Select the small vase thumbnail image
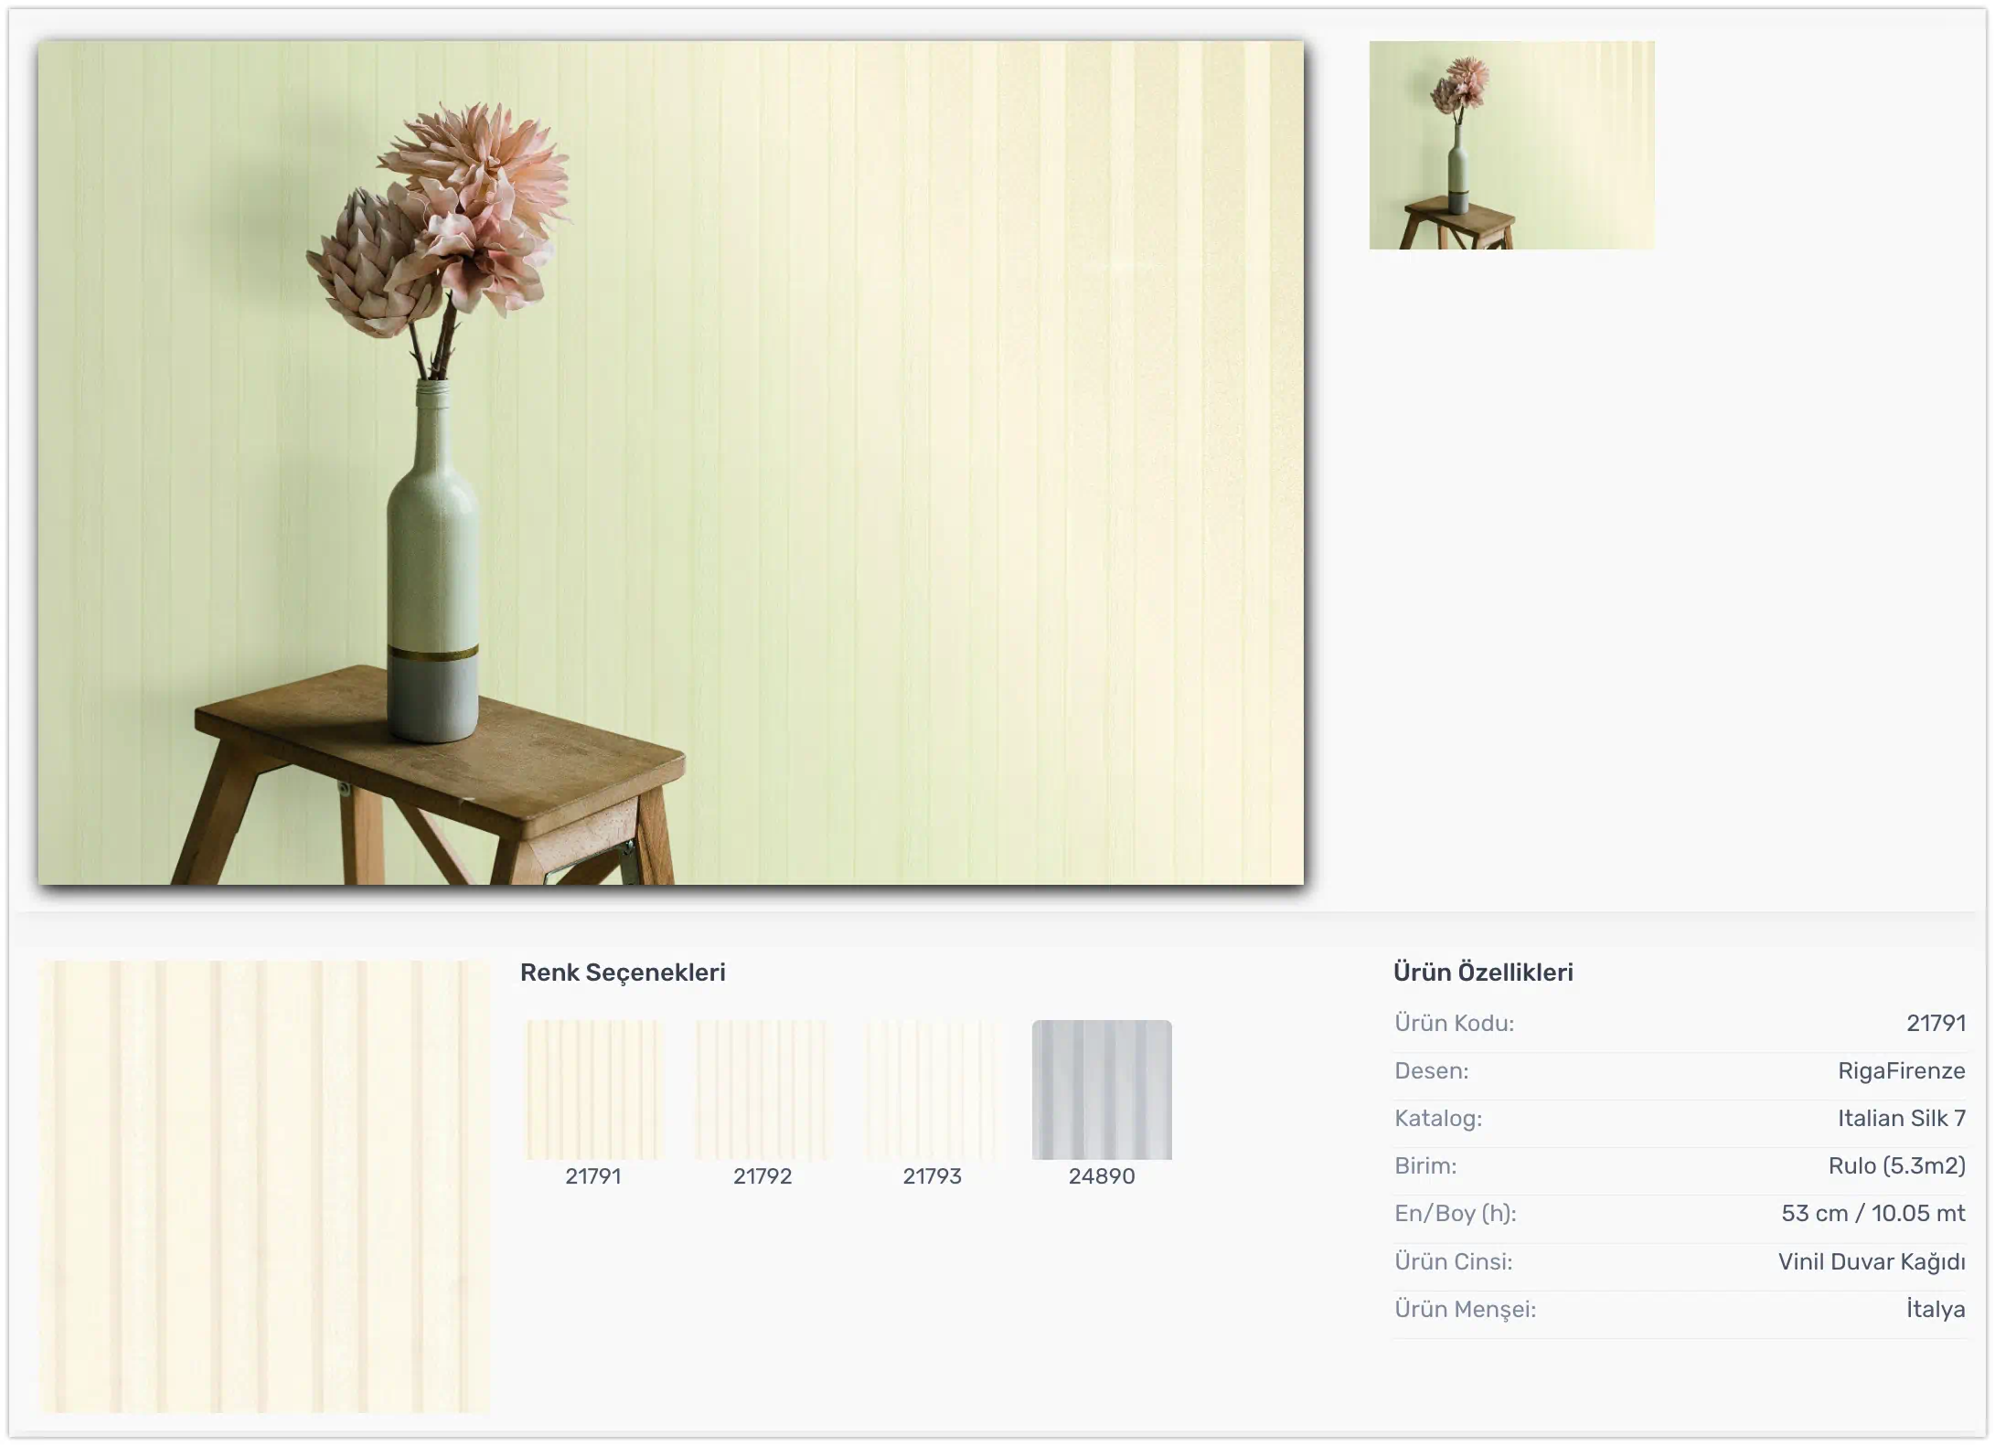The height and width of the screenshot is (1446, 1995). click(x=1511, y=145)
